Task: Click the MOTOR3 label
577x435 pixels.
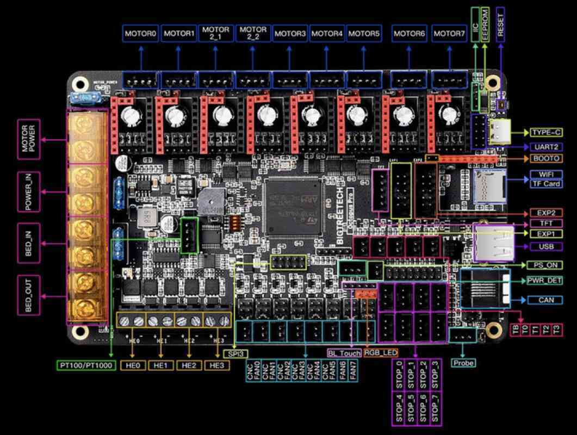Action: click(290, 34)
